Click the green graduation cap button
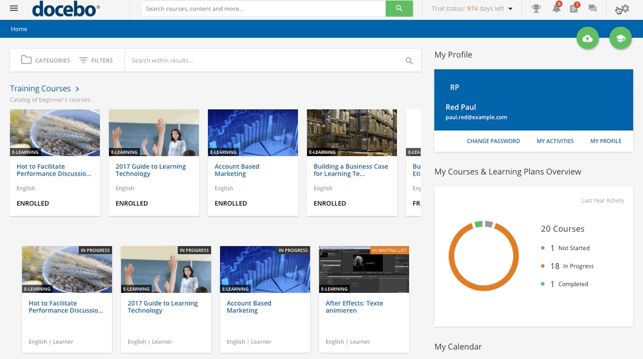This screenshot has height=359, width=643. tap(620, 38)
